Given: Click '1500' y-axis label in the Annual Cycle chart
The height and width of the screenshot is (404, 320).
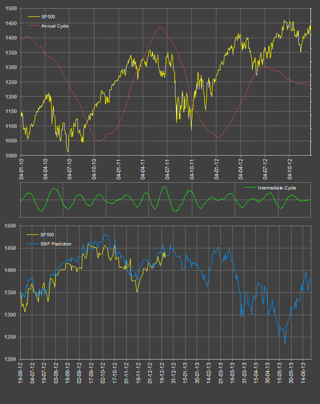Looking at the screenshot, I should [x=11, y=9].
